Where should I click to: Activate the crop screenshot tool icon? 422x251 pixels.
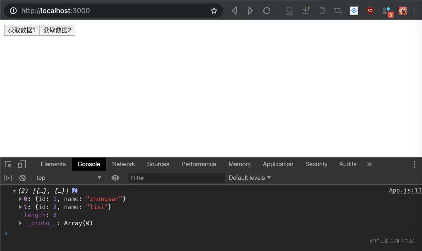click(x=338, y=11)
